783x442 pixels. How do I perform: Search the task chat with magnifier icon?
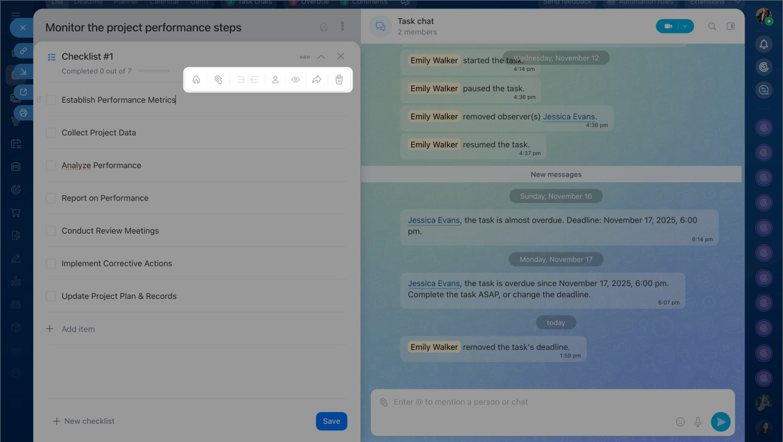(x=712, y=26)
